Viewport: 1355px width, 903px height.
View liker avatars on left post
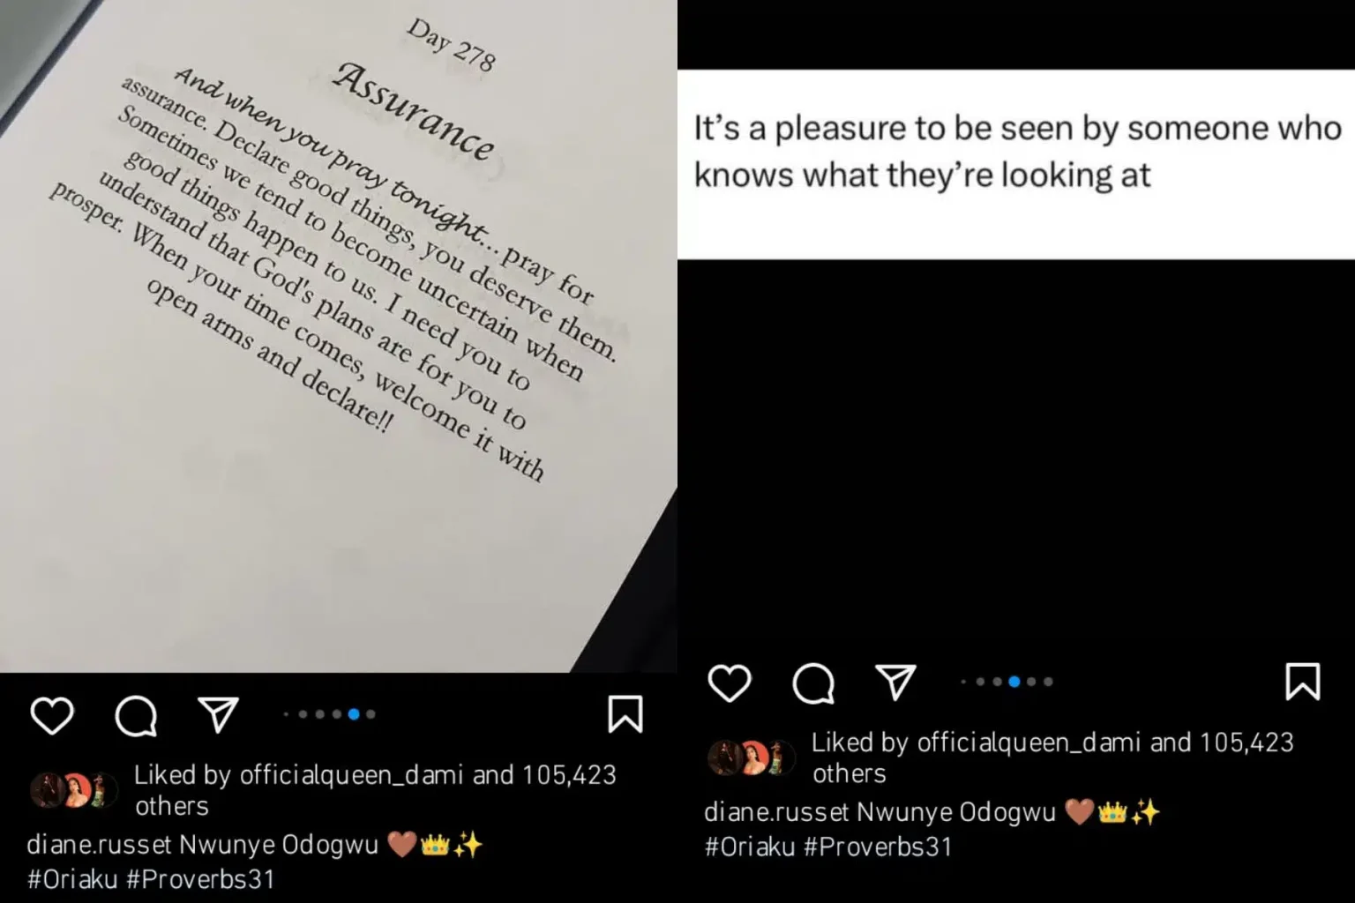click(x=74, y=790)
